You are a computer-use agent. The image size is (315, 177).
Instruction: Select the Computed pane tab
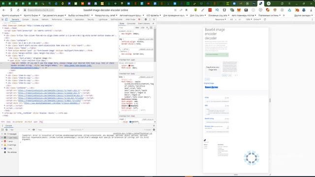point(131,24)
